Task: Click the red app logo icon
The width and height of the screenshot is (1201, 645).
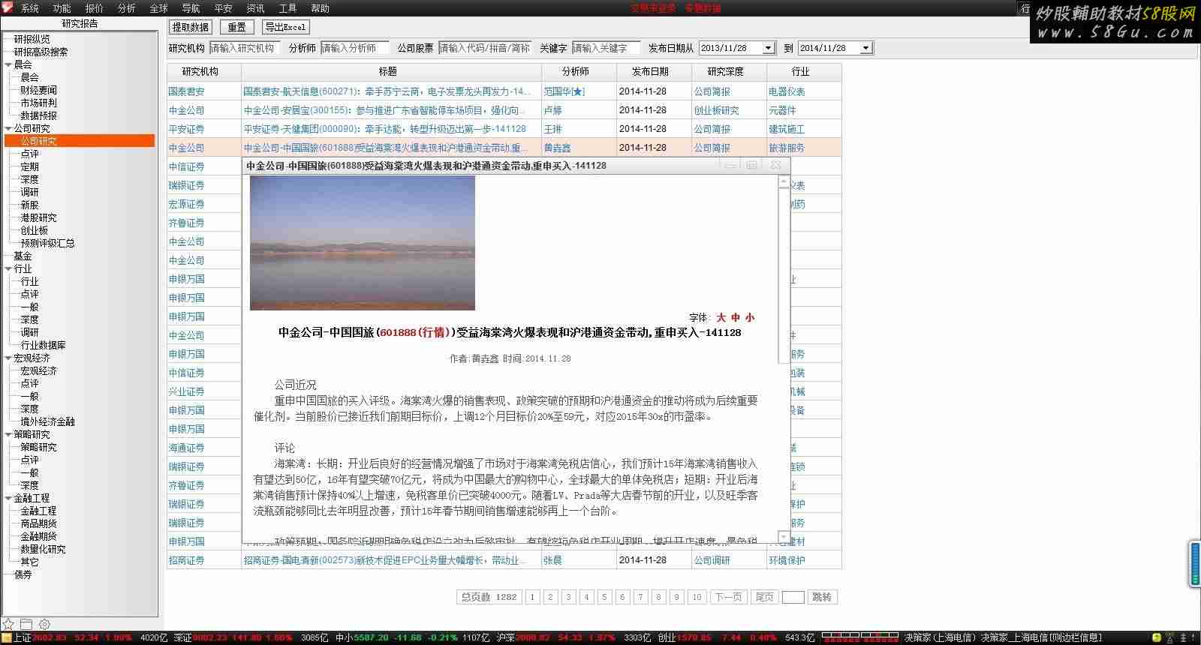Action: tap(8, 7)
